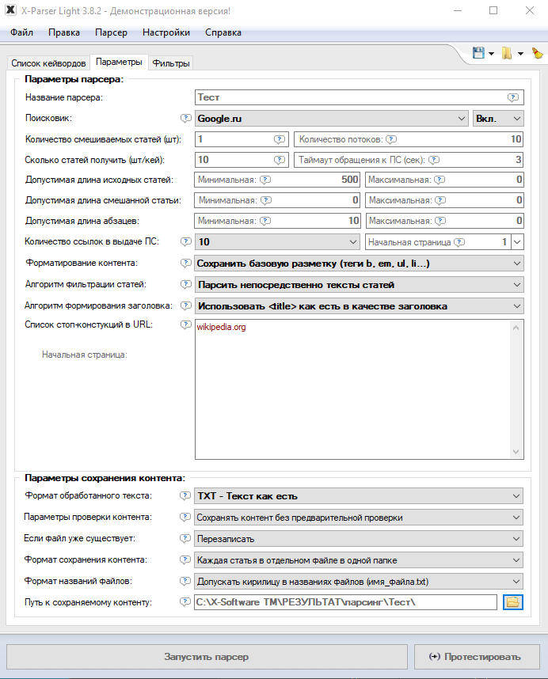Help icon for Если файл уже существует
This screenshot has width=548, height=679.
click(x=185, y=538)
